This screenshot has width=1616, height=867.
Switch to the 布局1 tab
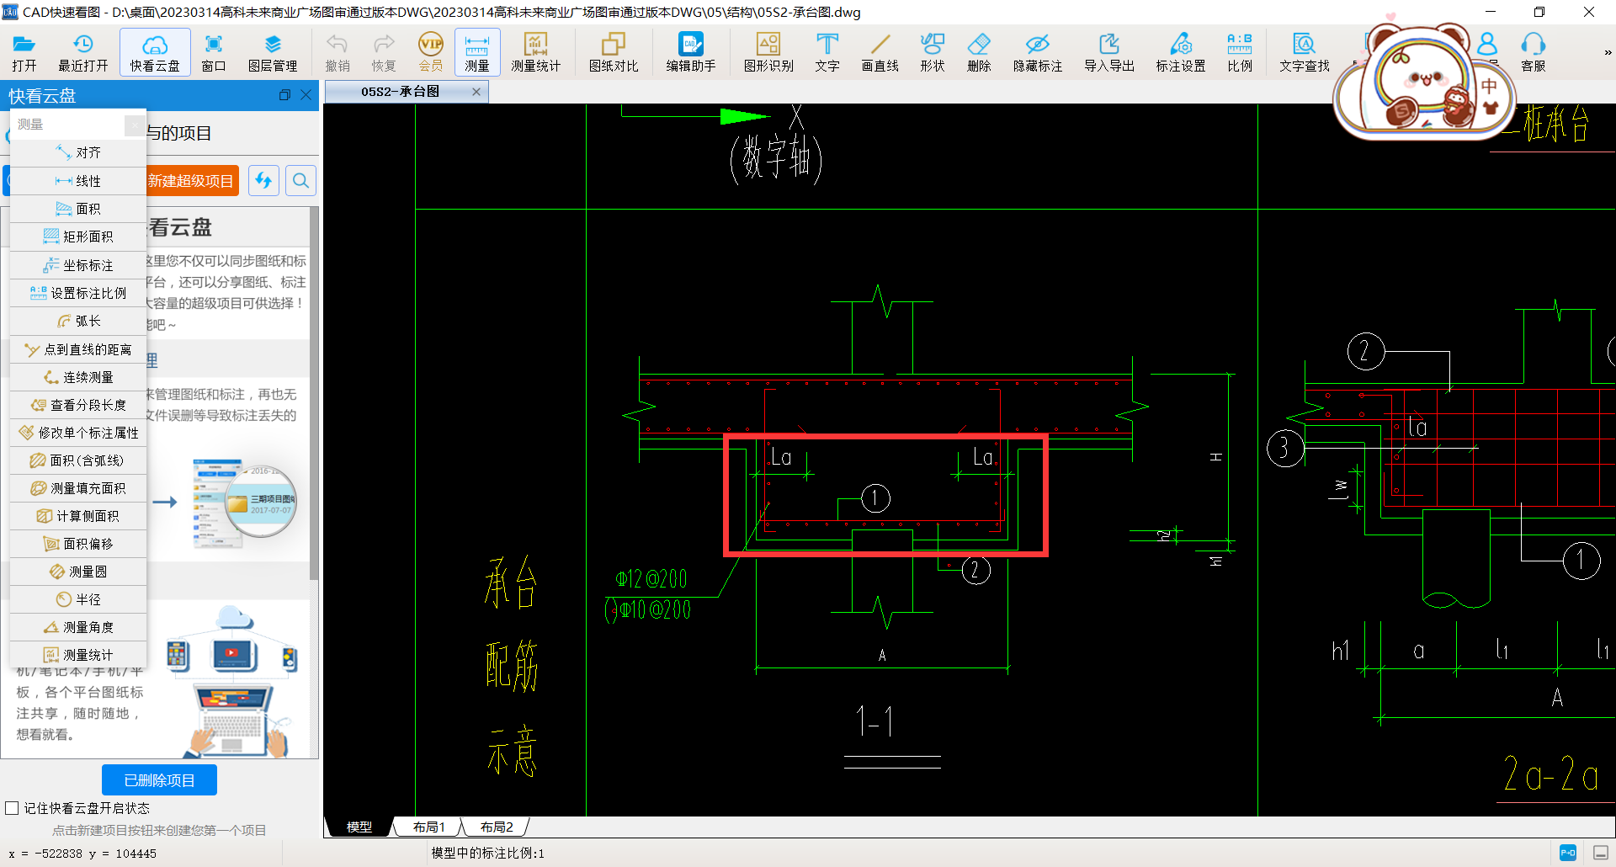pos(429,827)
